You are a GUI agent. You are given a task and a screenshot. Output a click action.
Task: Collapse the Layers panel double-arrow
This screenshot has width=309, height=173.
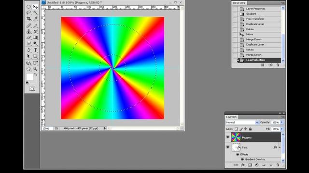(280, 113)
